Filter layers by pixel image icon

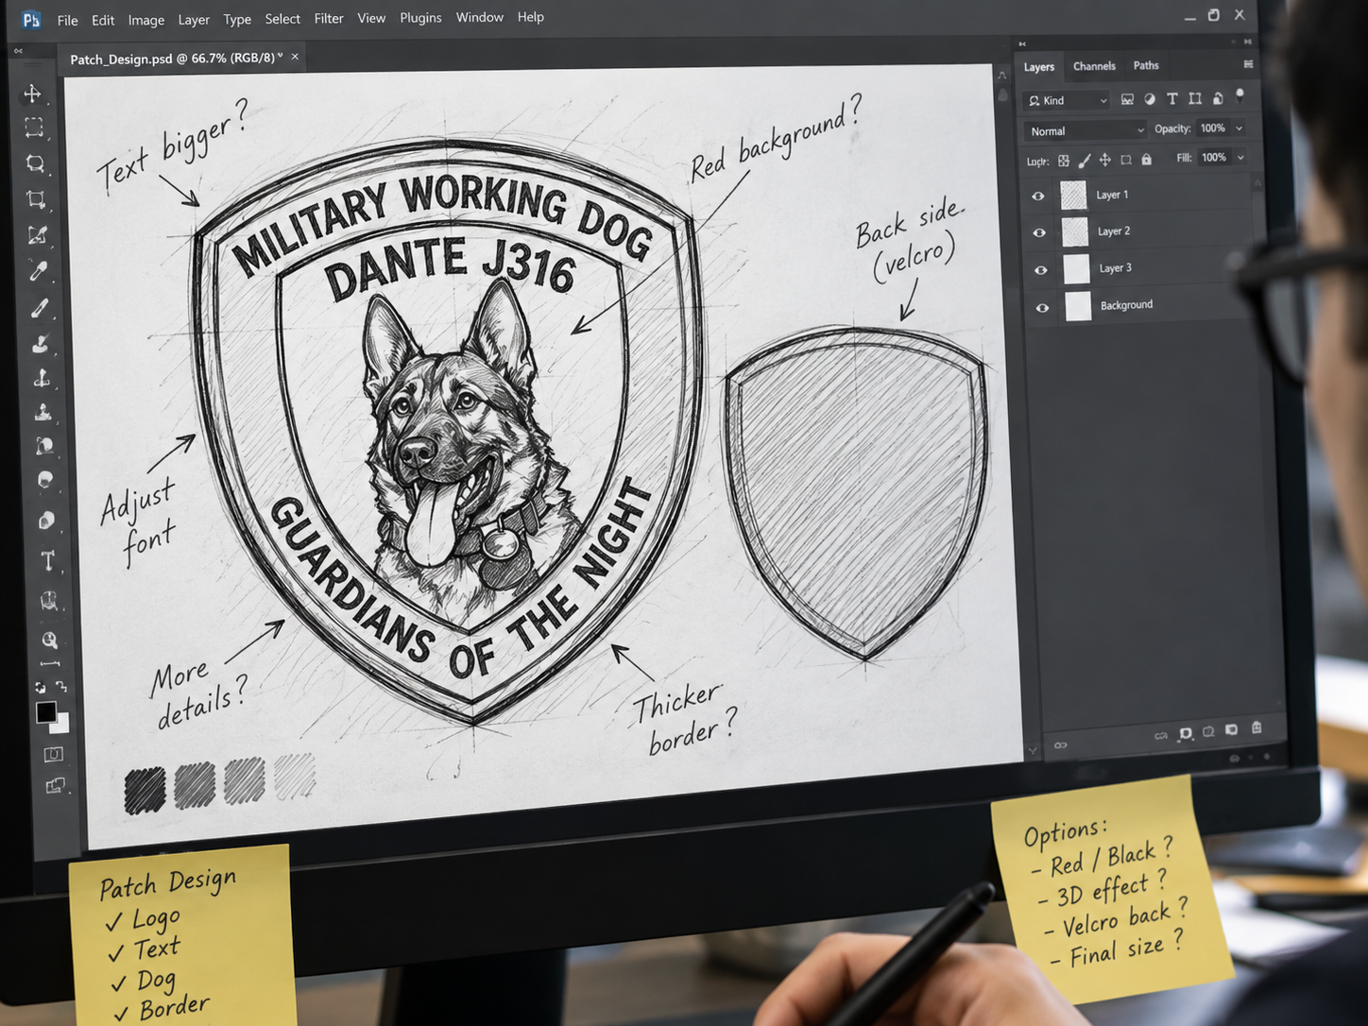click(x=1127, y=99)
